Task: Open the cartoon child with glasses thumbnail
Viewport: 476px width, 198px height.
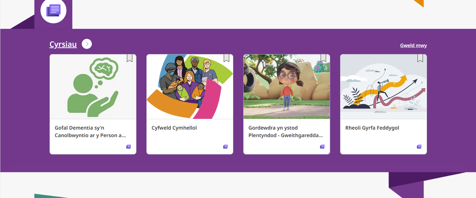Action: [287, 87]
